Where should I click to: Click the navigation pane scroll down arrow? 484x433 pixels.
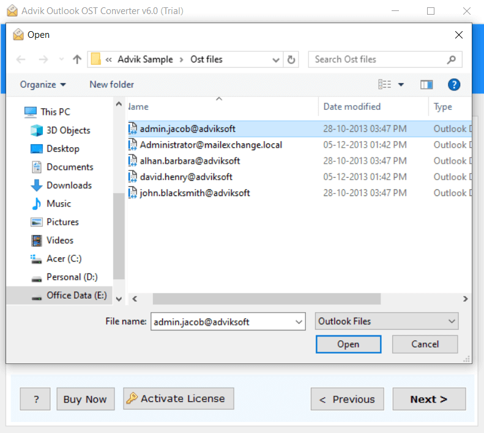coord(119,299)
